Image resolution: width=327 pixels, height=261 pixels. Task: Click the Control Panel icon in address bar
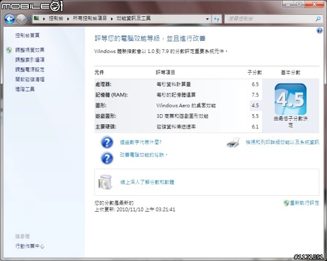pyautogui.click(x=36, y=18)
